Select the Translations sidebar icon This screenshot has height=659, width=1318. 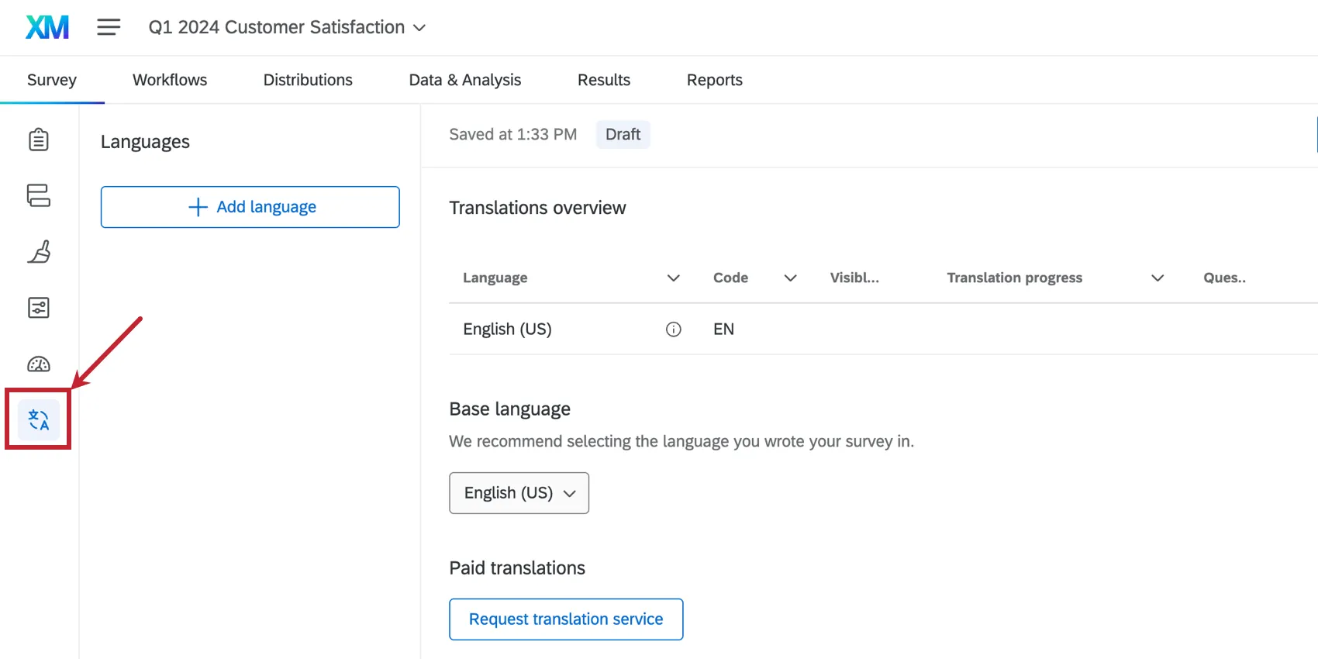point(39,419)
